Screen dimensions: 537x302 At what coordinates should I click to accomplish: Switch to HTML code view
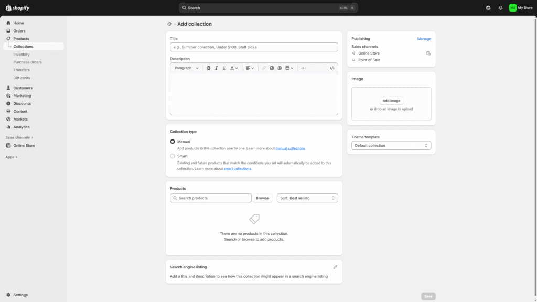pos(332,68)
